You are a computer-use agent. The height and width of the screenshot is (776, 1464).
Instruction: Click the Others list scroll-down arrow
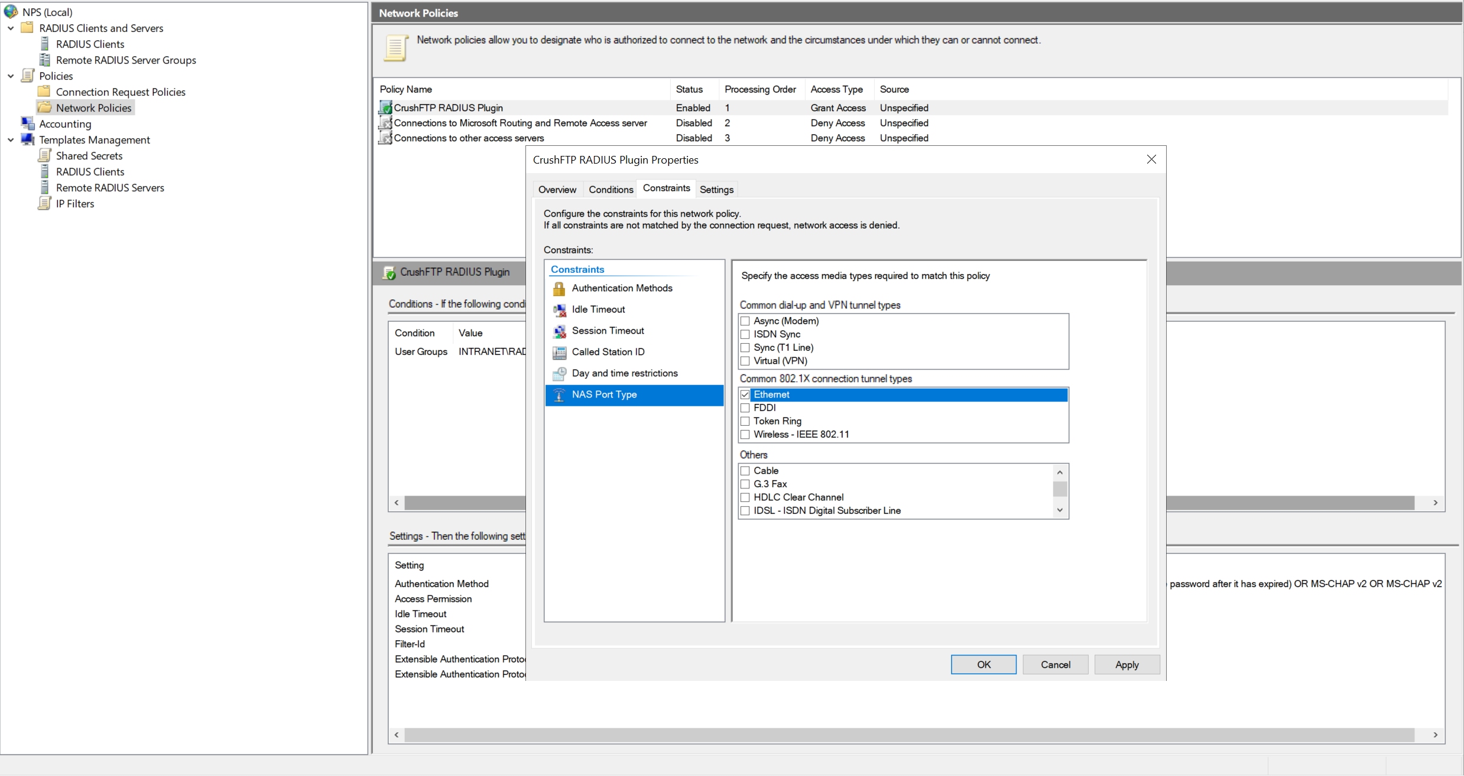[x=1060, y=510]
